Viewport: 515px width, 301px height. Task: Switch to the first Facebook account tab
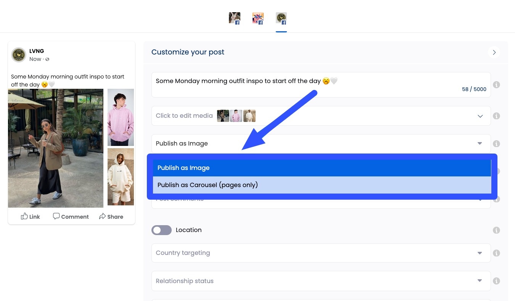click(x=235, y=18)
